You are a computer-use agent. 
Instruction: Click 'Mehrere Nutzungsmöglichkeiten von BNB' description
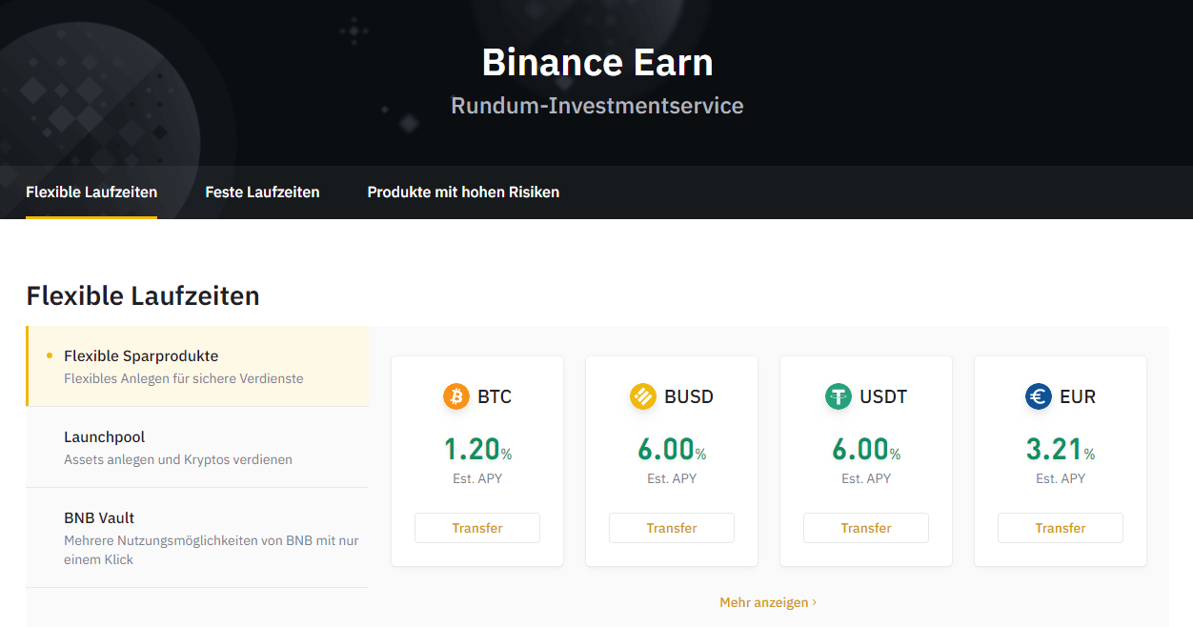pyautogui.click(x=212, y=550)
